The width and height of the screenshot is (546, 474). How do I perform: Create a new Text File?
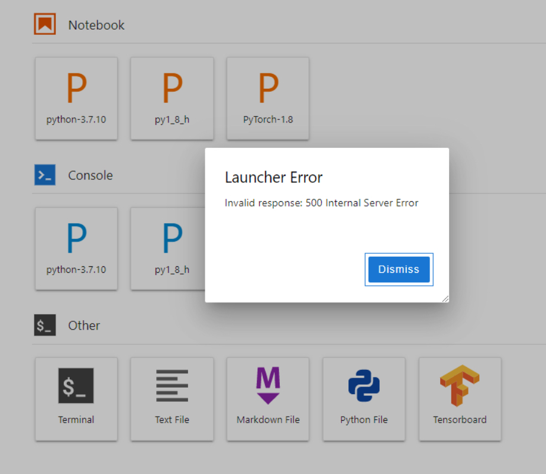(x=172, y=399)
